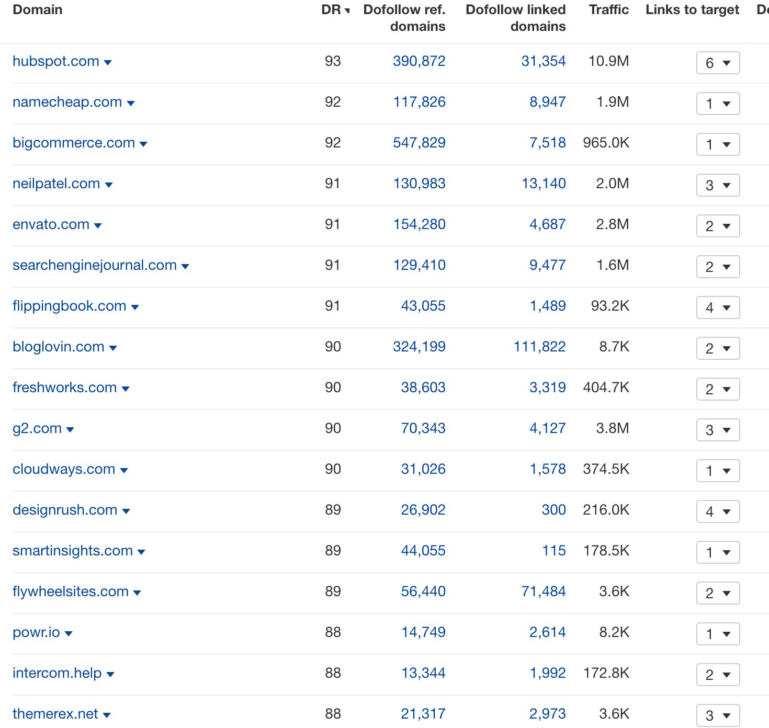
Task: Expand caret next to smartinsights.com
Action: pos(141,552)
